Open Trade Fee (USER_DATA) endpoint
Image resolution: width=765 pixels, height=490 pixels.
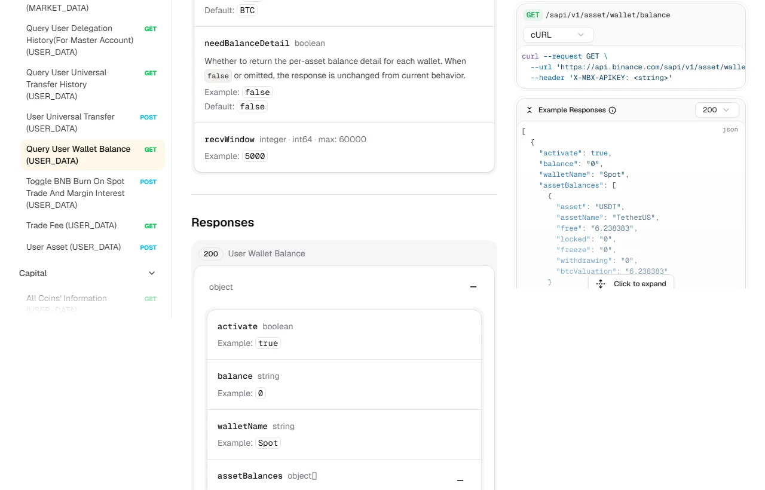click(91, 225)
